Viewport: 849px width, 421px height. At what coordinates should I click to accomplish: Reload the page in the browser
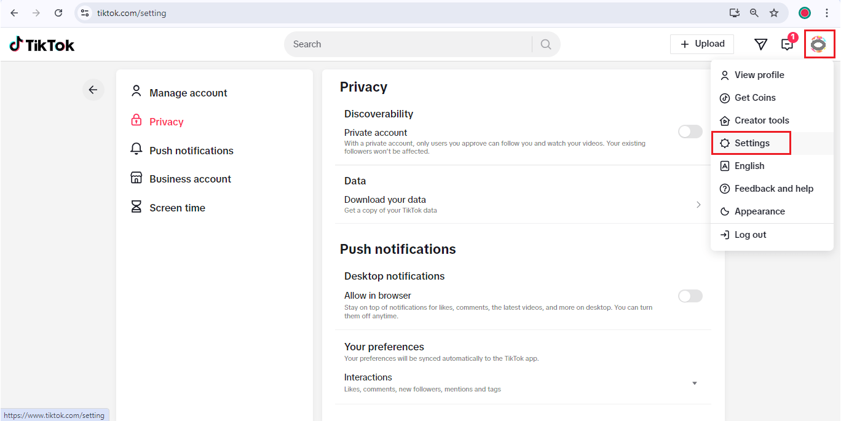[x=58, y=13]
